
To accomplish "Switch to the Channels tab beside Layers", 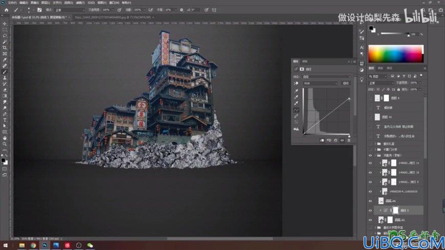I will pos(380,68).
